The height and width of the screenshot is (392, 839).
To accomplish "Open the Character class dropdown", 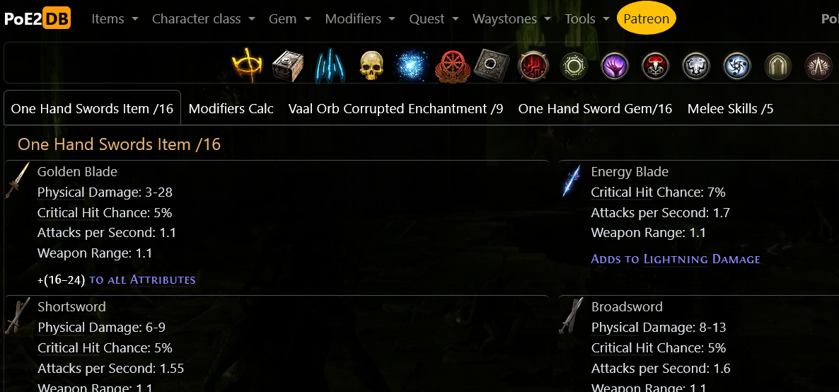I will [x=204, y=18].
